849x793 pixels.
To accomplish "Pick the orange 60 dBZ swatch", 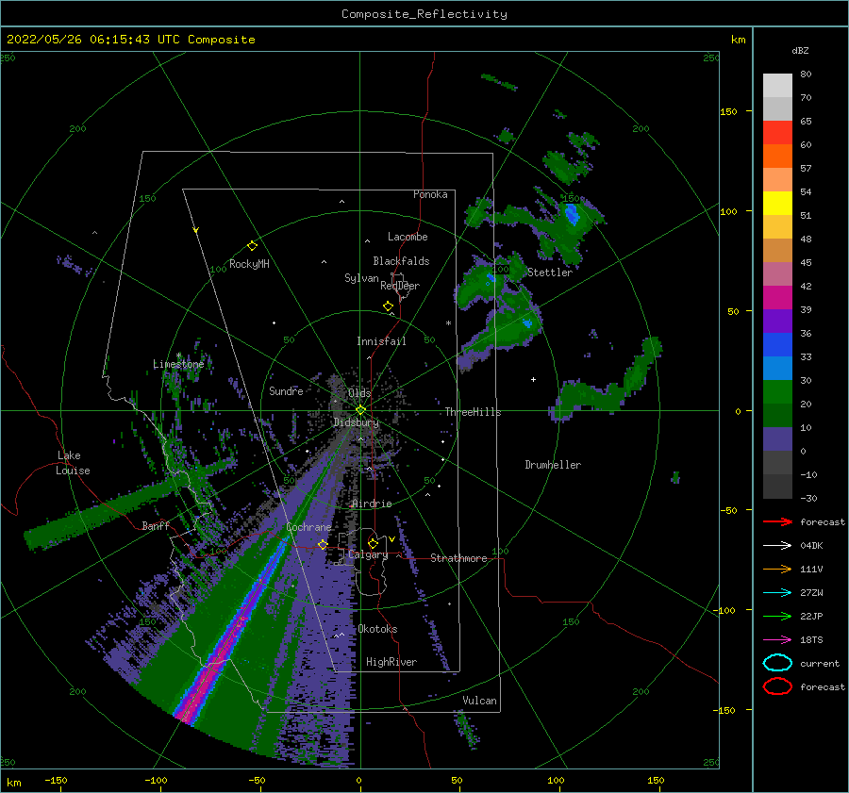I will tap(777, 156).
